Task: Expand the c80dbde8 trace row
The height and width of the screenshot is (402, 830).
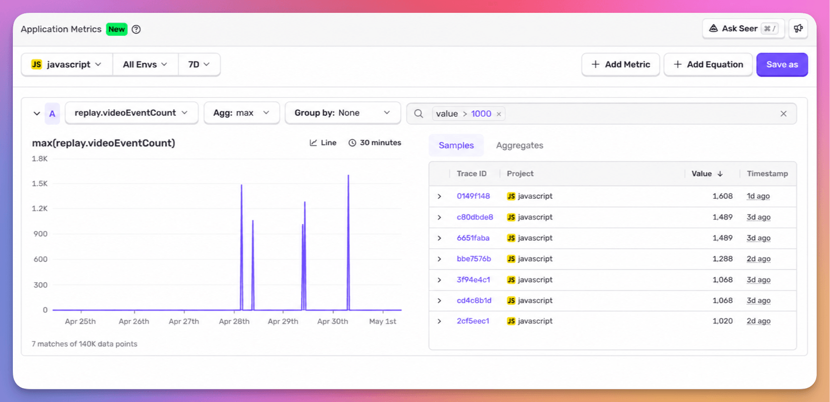Action: pyautogui.click(x=439, y=217)
